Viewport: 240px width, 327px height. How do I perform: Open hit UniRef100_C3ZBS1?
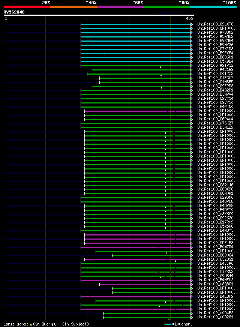tap(215, 259)
